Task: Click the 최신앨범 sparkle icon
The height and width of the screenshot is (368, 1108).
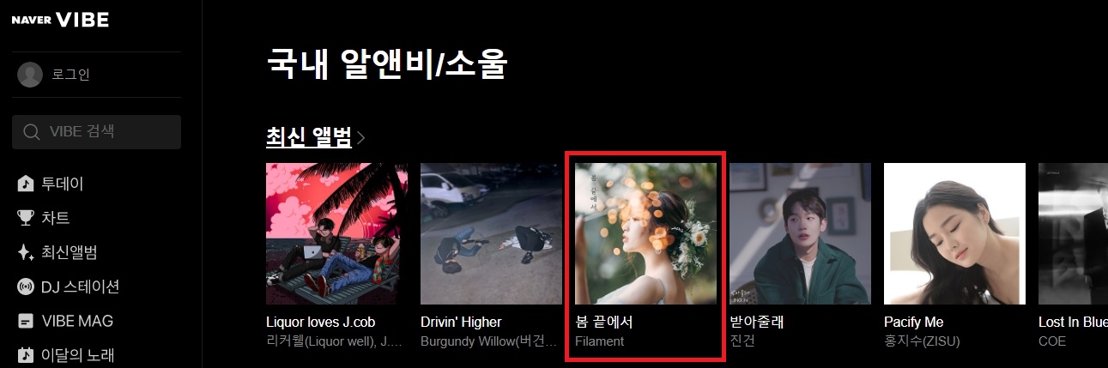Action: click(26, 252)
